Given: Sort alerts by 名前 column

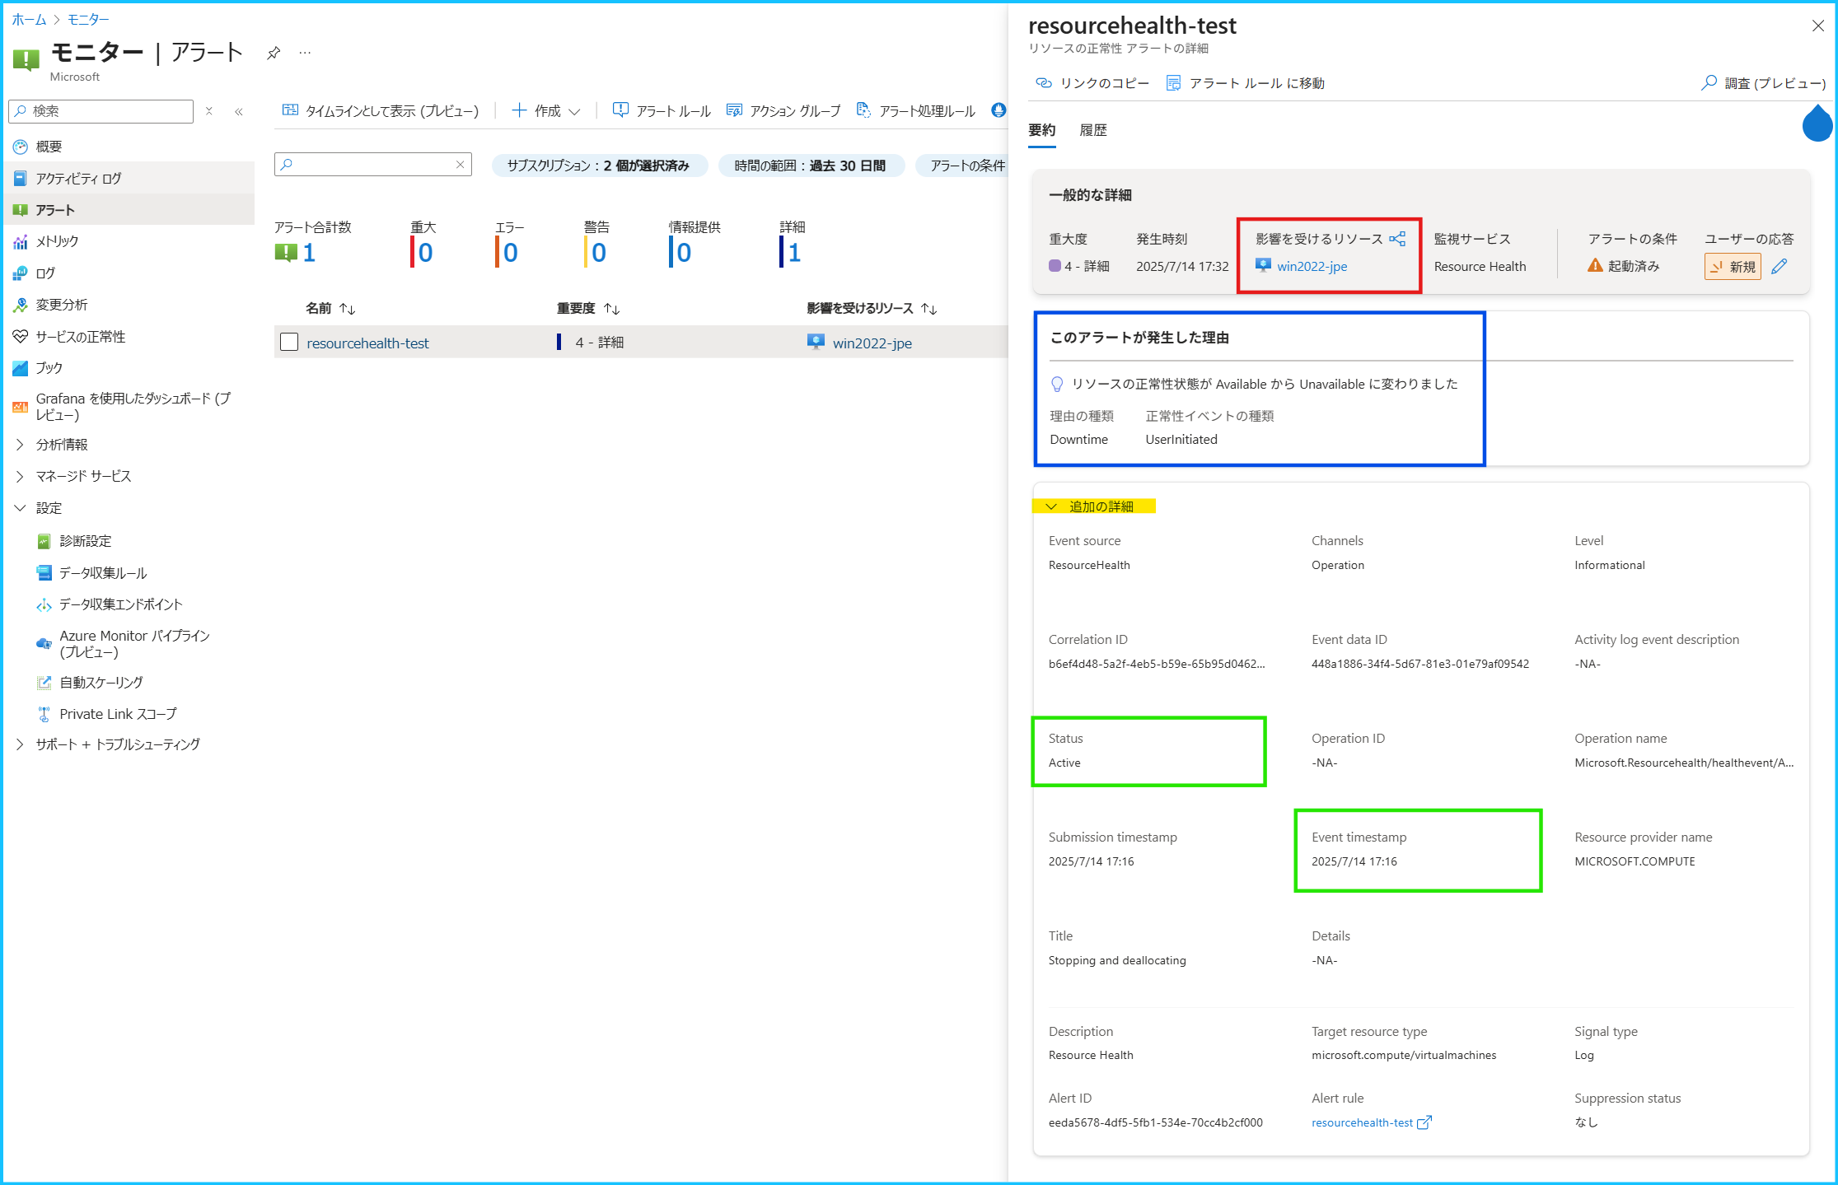Looking at the screenshot, I should [330, 308].
